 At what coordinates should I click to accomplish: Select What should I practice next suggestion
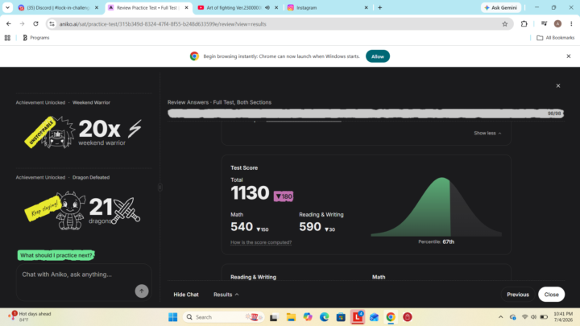point(56,255)
